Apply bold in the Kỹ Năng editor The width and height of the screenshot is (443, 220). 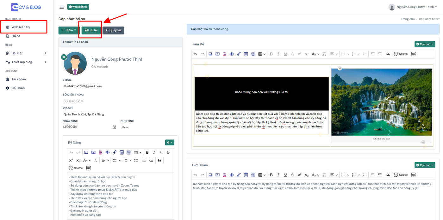tap(147, 152)
